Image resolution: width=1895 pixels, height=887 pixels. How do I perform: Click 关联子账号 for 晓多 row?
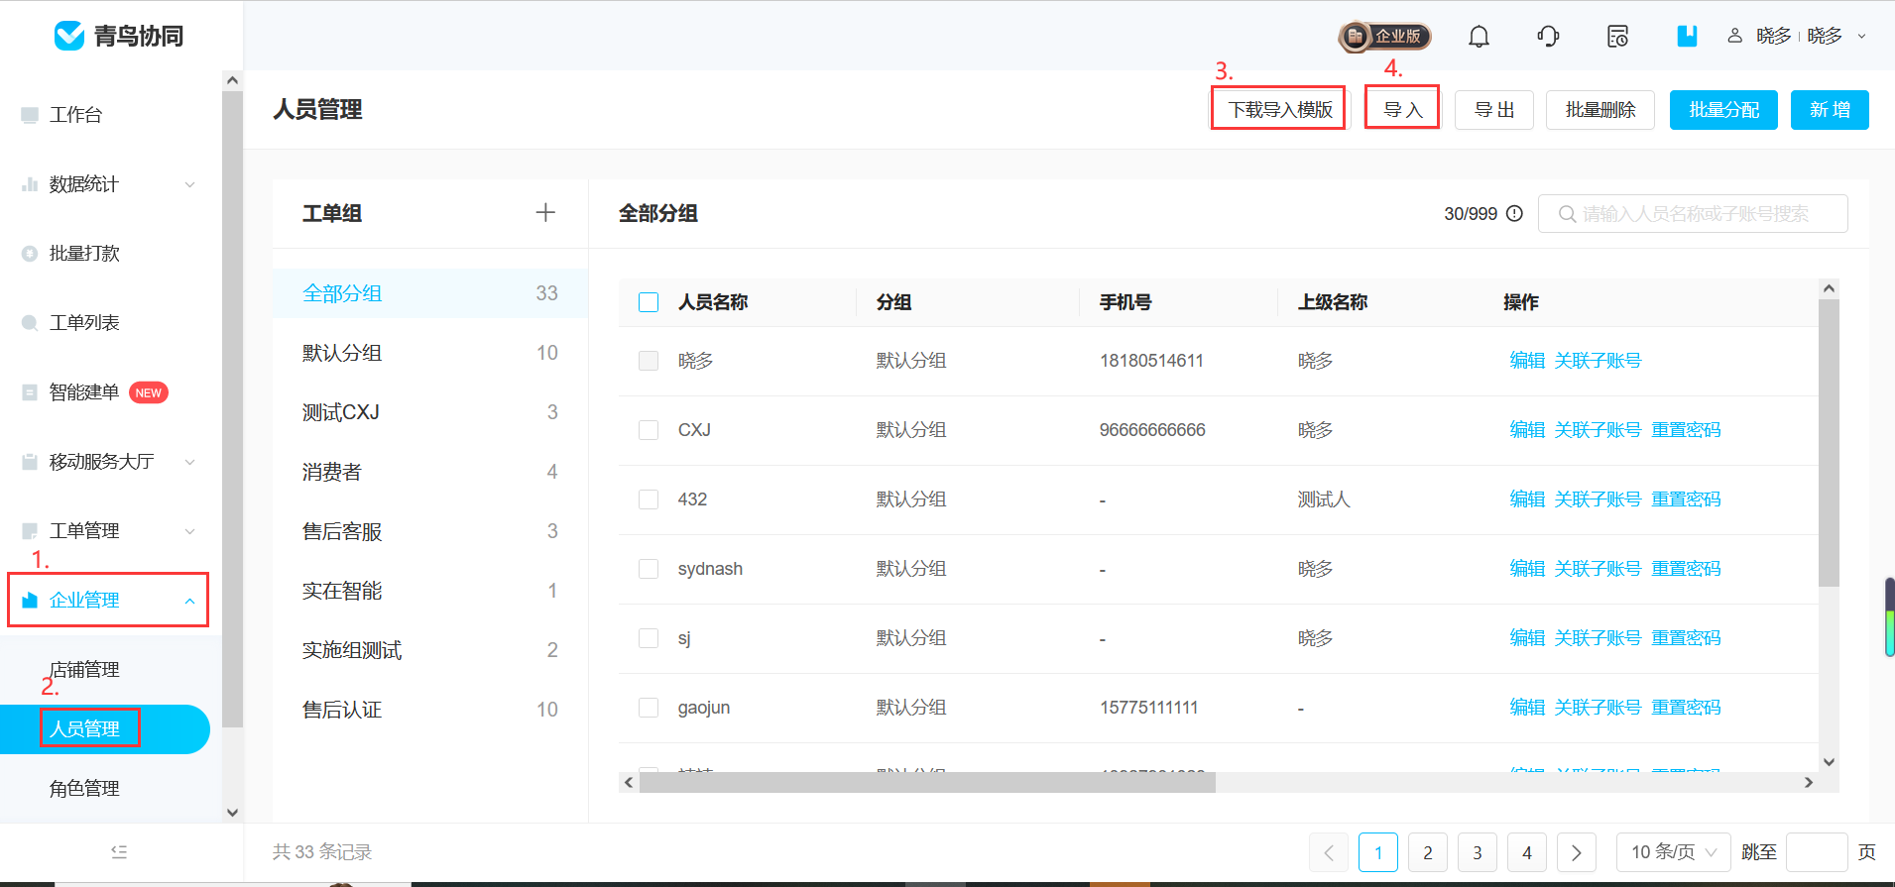1598,361
